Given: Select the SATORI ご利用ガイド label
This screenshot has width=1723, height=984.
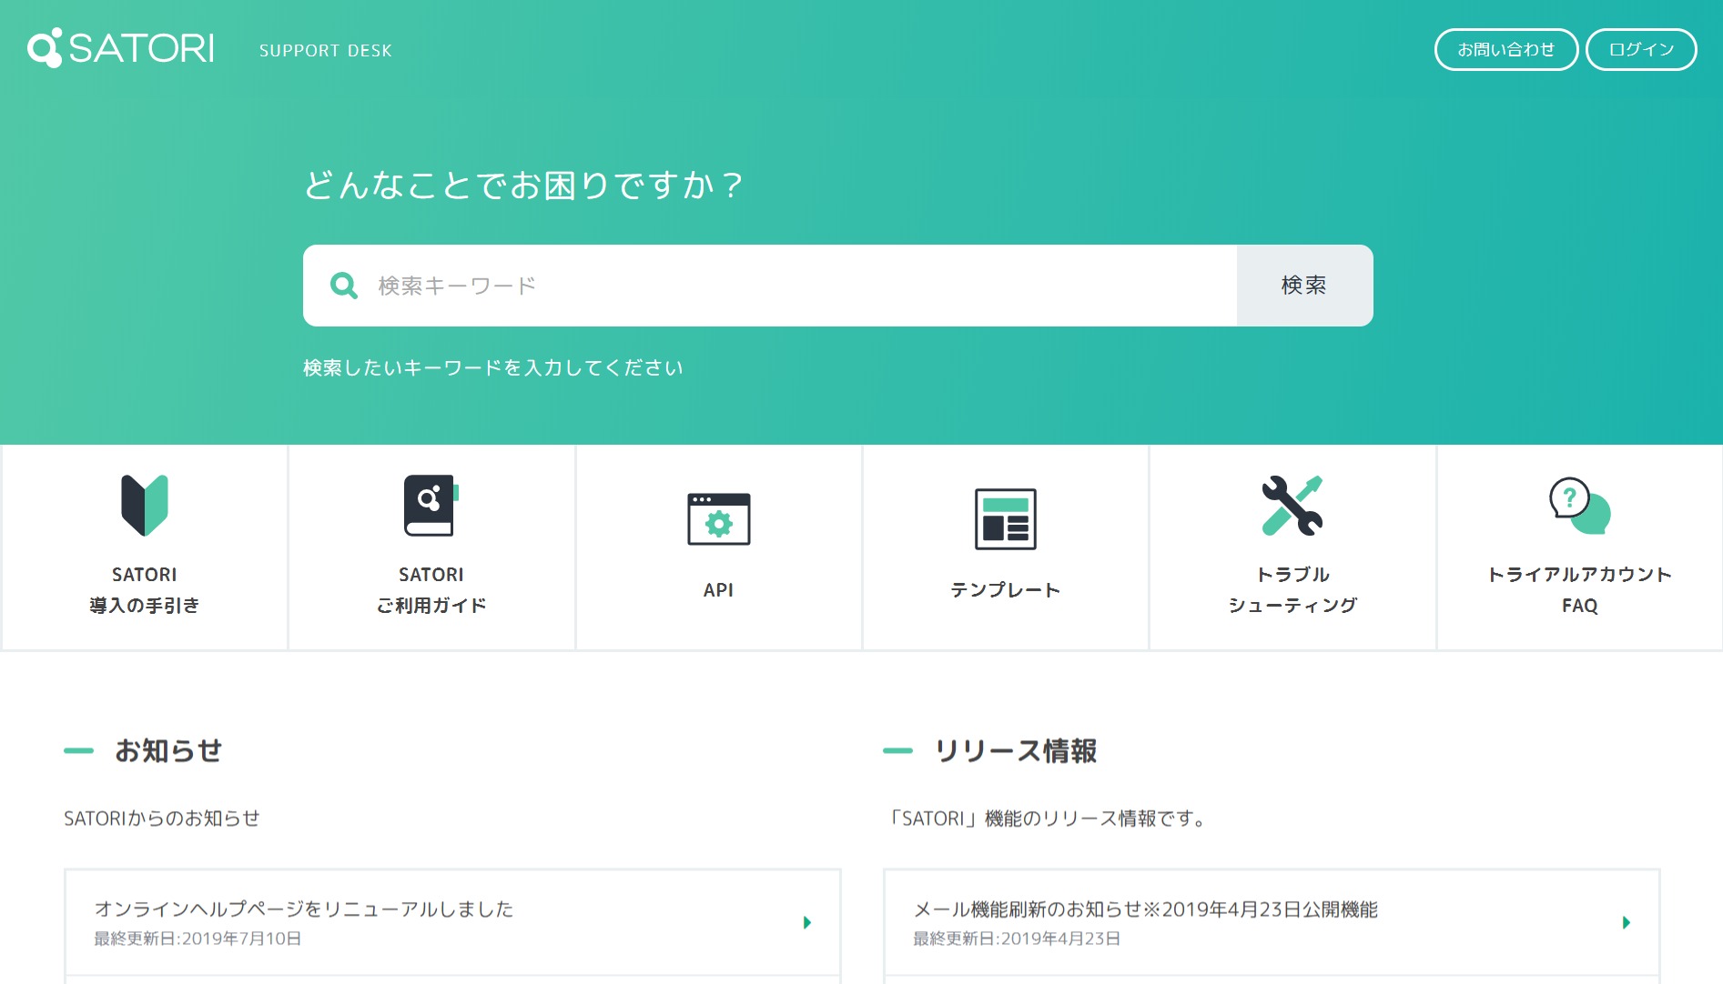Looking at the screenshot, I should (x=431, y=590).
